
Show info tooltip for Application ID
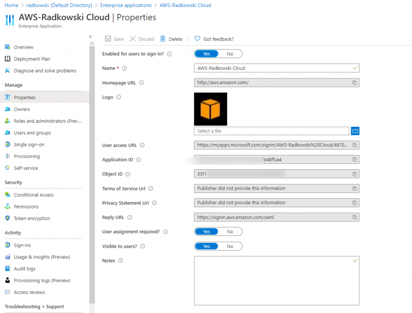(138, 160)
